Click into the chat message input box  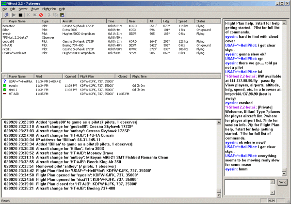247,187
